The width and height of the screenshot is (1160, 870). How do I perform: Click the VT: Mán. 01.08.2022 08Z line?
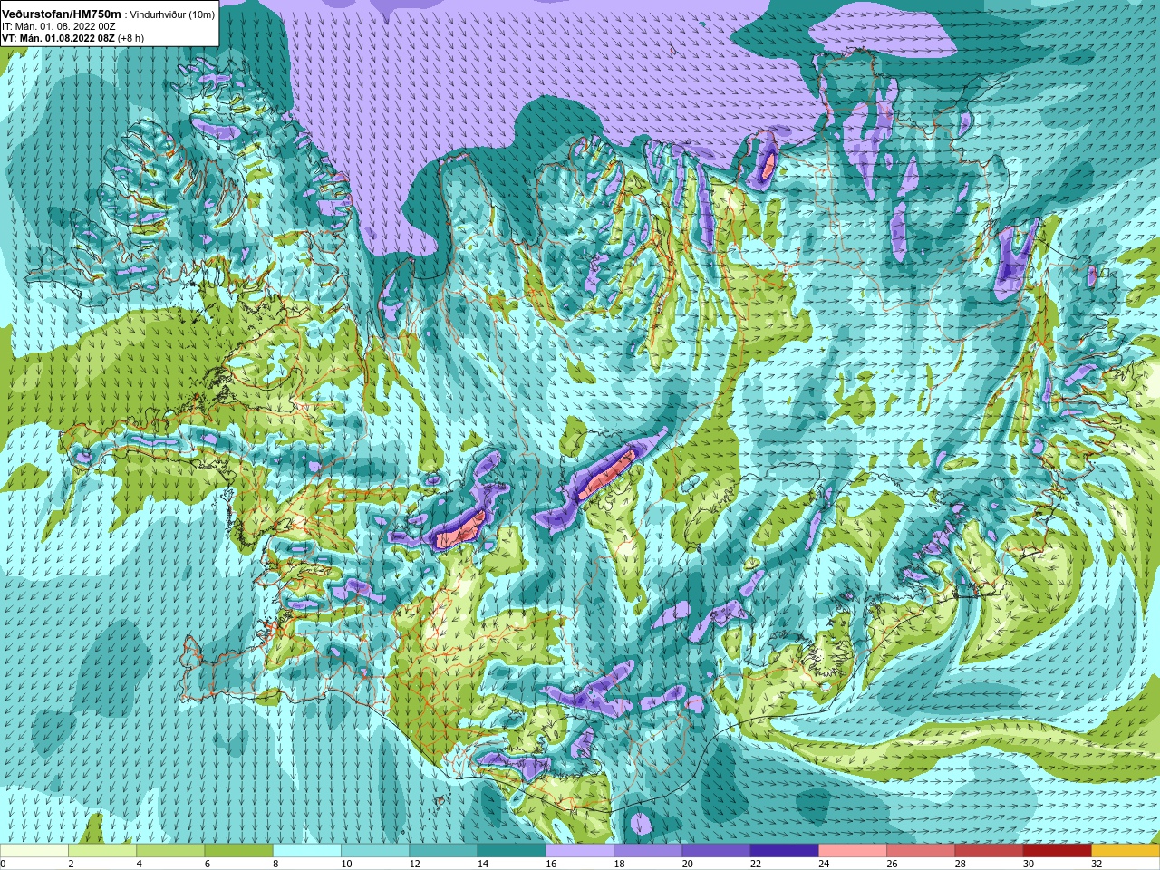point(58,38)
